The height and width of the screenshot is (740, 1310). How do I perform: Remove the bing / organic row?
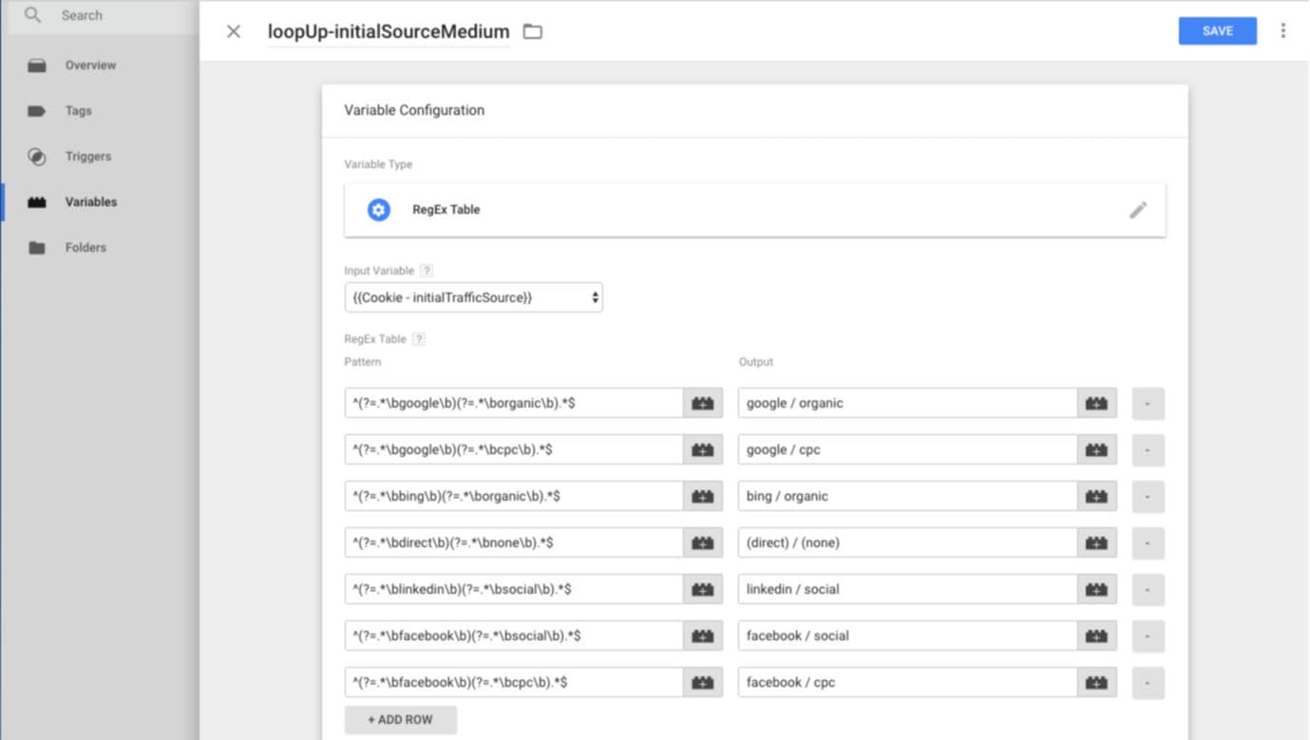[1148, 496]
